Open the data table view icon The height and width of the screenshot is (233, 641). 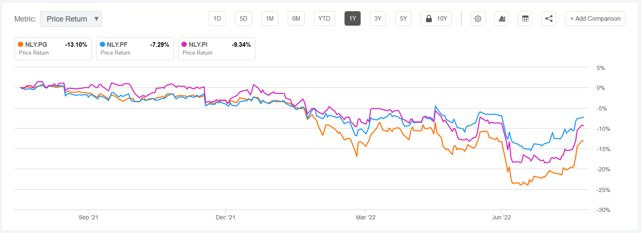click(525, 19)
